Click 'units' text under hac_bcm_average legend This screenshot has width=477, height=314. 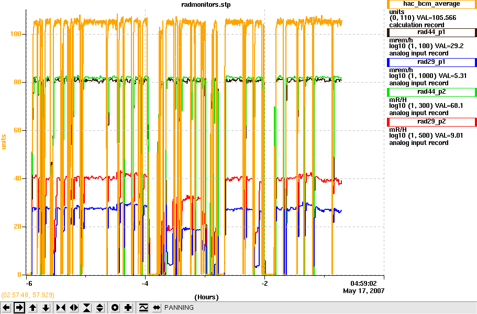coord(397,12)
